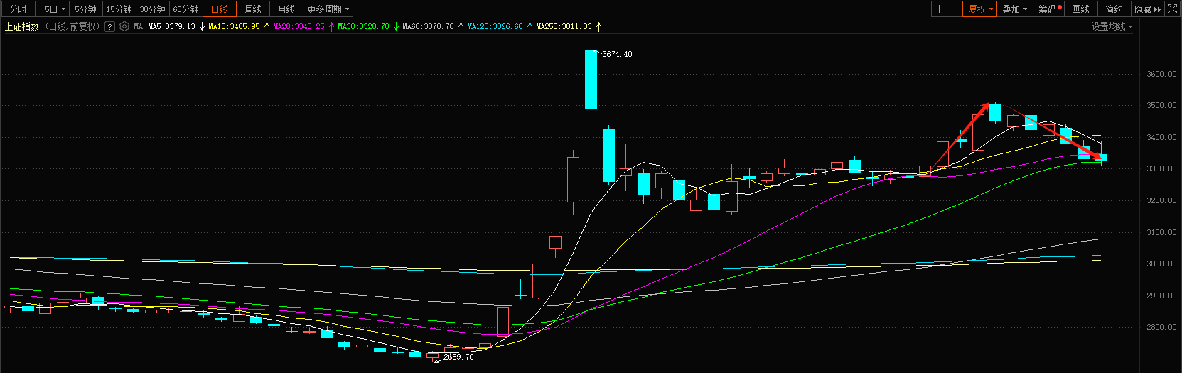Select the 日线 daily chart tab
Viewport: 1182px width, 373px height.
(x=220, y=9)
